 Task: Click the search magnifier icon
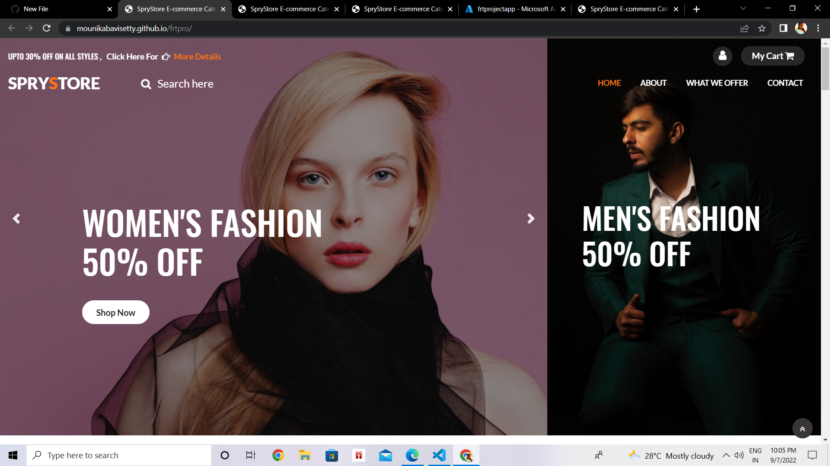146,84
